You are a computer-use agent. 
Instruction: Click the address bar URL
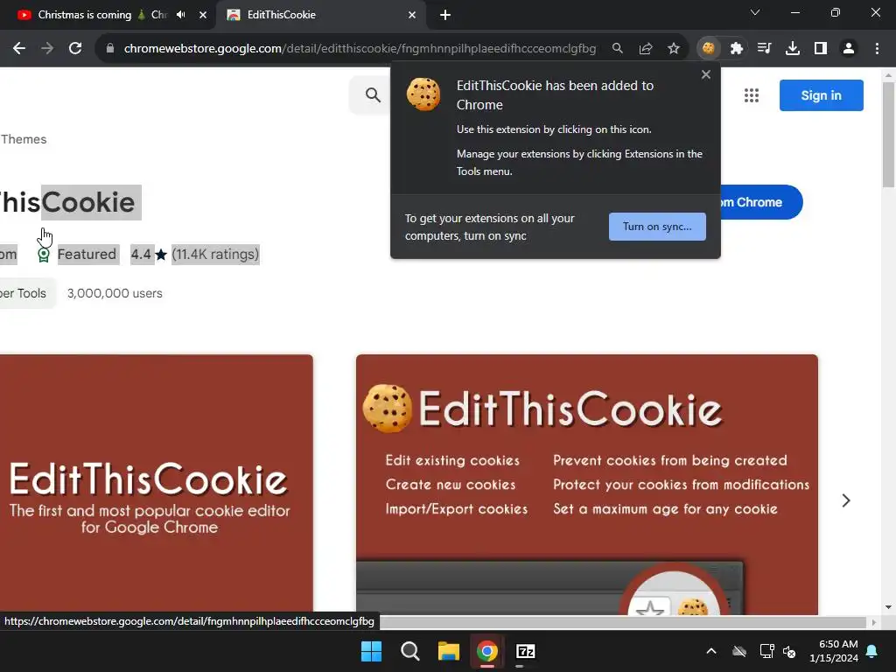(360, 49)
